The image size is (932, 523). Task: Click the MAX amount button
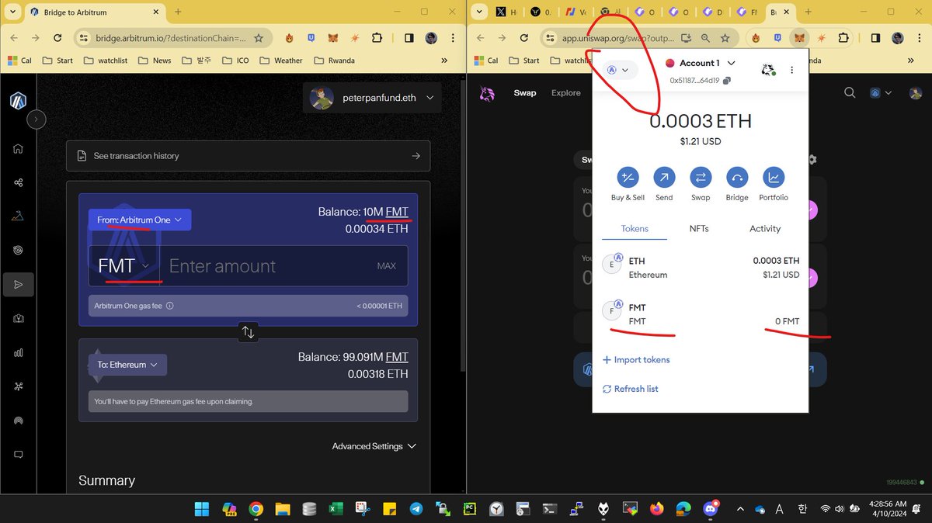pos(386,266)
